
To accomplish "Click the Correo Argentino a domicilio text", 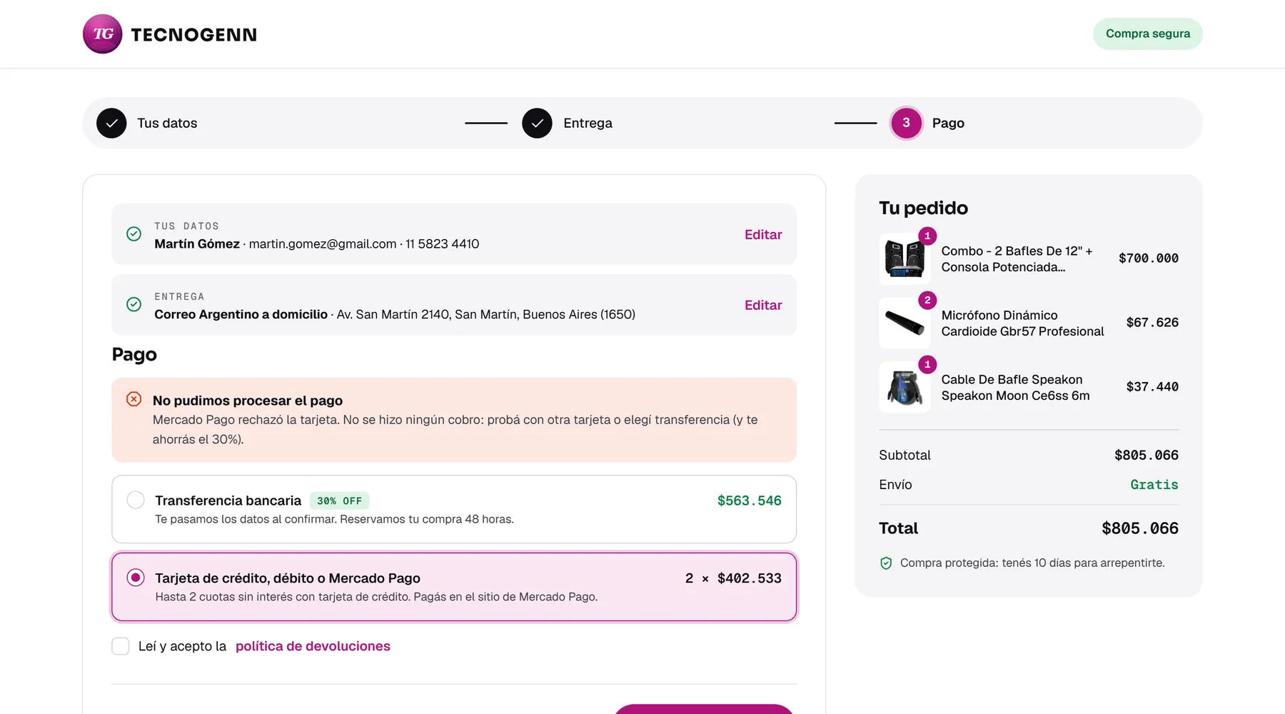I will click(241, 314).
